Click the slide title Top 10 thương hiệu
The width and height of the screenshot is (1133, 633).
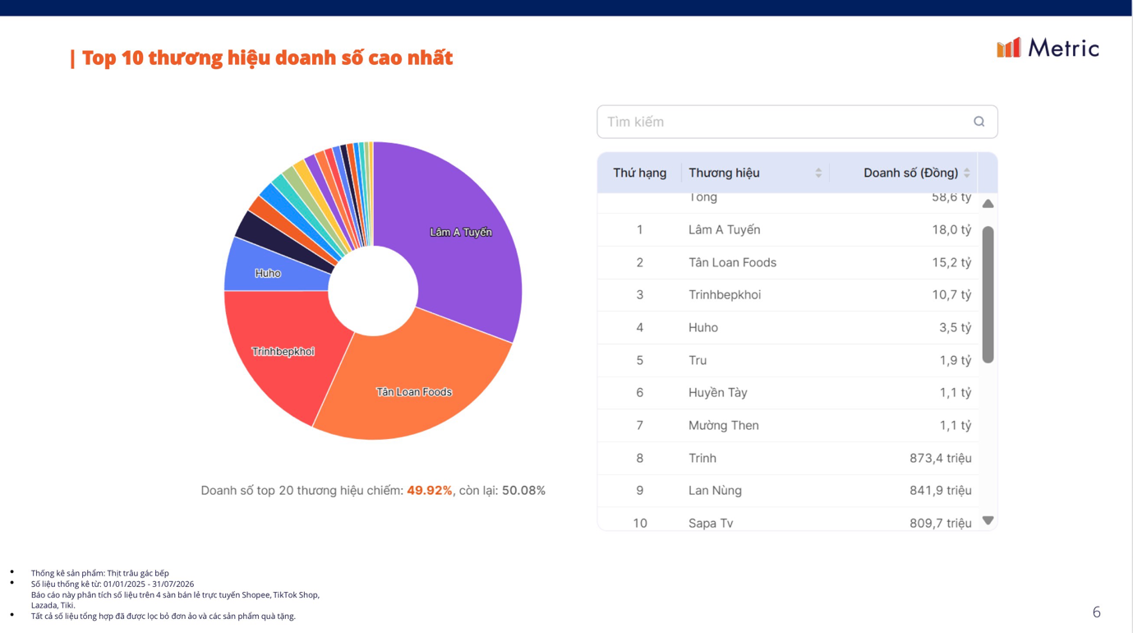click(267, 58)
